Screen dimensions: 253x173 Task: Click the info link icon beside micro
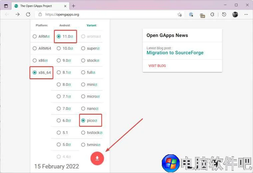[98, 97]
